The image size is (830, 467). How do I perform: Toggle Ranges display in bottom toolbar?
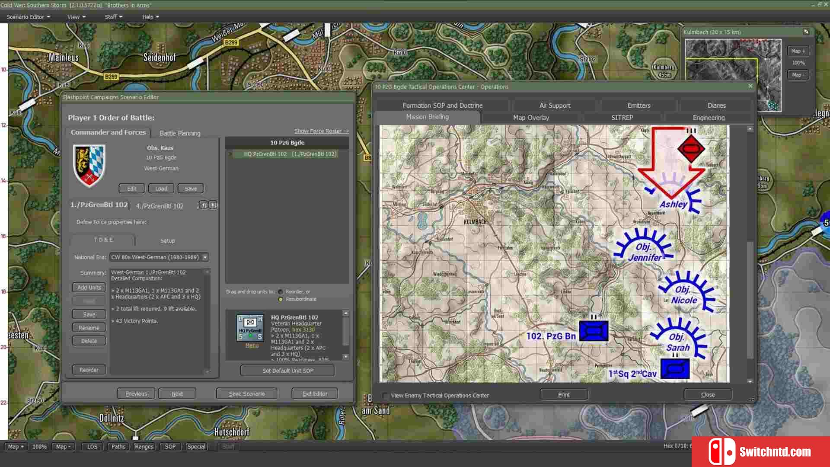(144, 447)
